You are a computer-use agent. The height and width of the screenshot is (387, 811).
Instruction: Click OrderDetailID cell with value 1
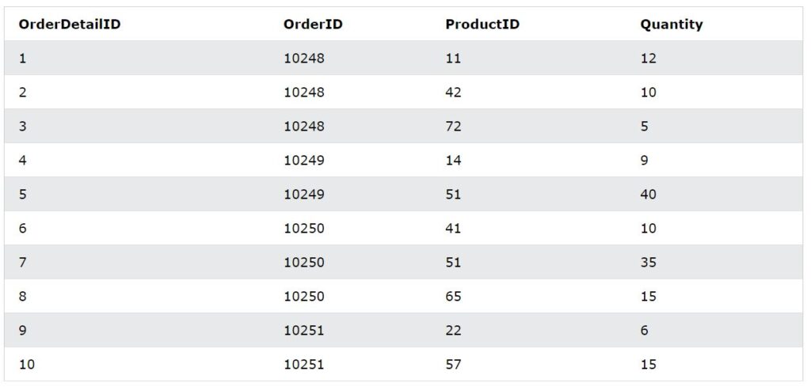point(22,59)
